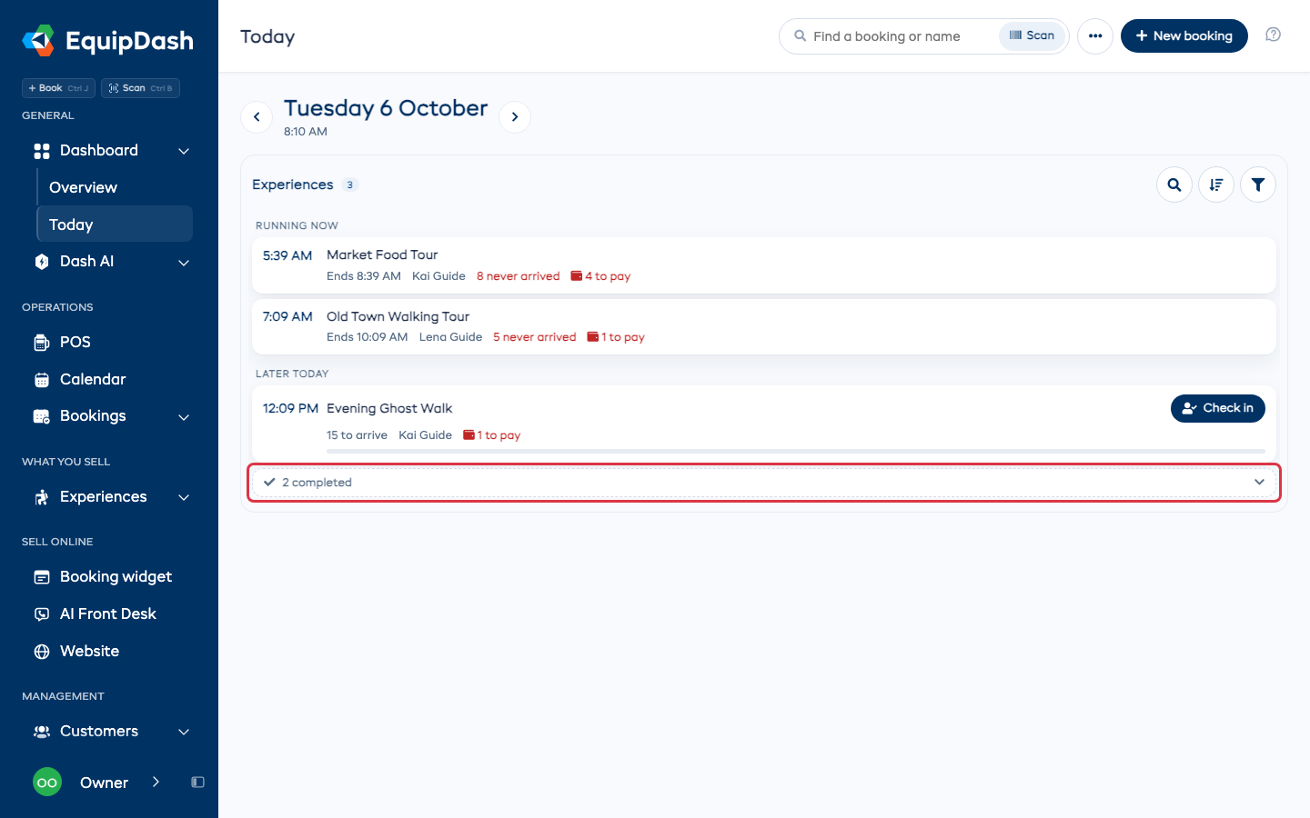
Task: Use the sidebar Scan Ctrl B button
Action: click(140, 88)
